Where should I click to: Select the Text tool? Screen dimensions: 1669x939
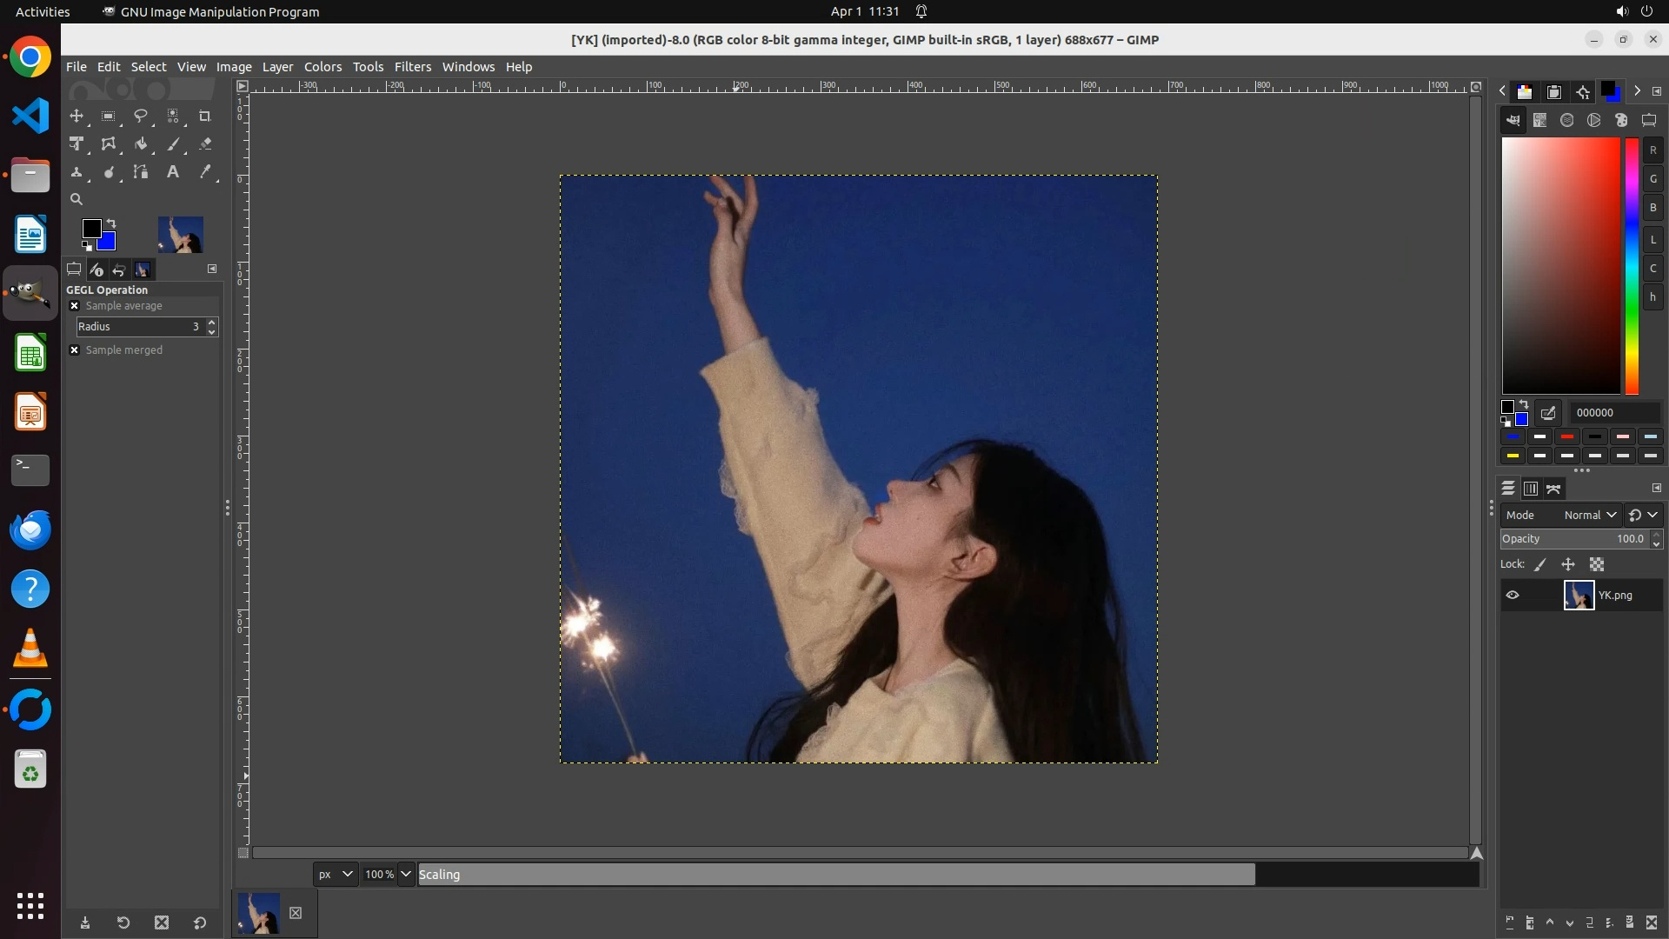[x=172, y=172]
